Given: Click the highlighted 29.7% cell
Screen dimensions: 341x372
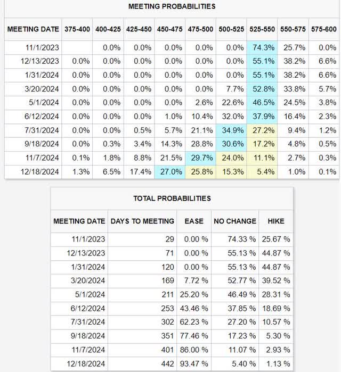Looking at the screenshot, I should point(200,158).
